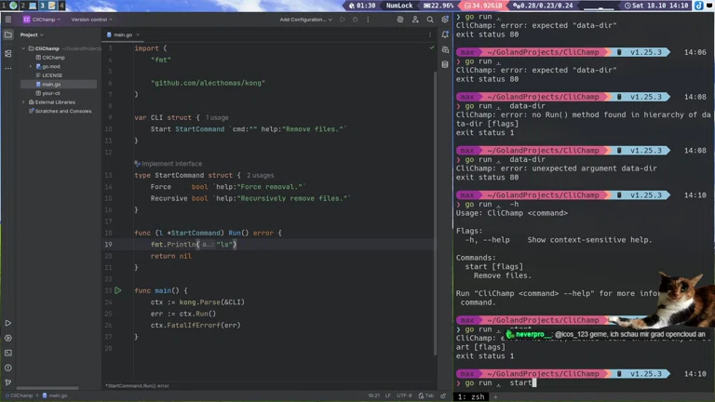Click the date and time clock widget

pos(656,6)
